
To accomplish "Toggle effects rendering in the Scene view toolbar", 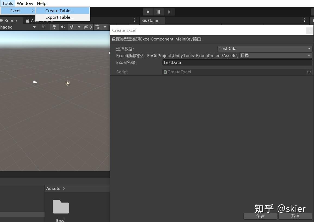I will click(71, 27).
